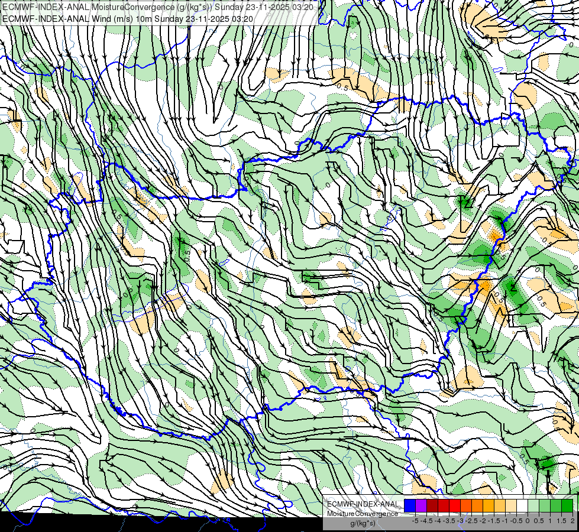Select the lightest green swatch from 0 to 0.5
The image size is (579, 532).
pyautogui.click(x=533, y=506)
